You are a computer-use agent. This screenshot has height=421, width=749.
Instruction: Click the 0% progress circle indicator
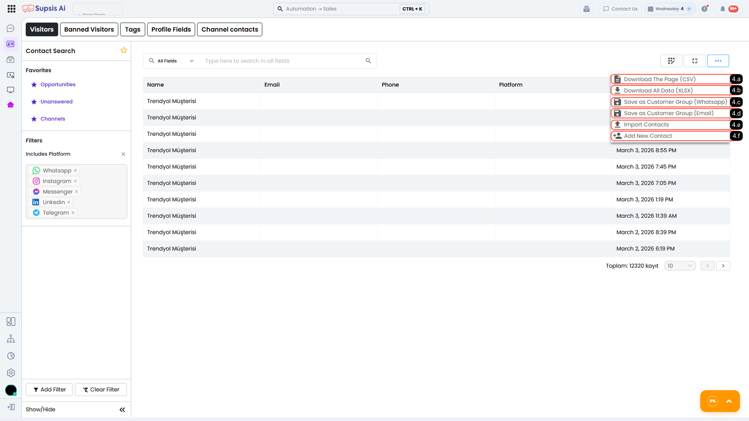point(712,401)
